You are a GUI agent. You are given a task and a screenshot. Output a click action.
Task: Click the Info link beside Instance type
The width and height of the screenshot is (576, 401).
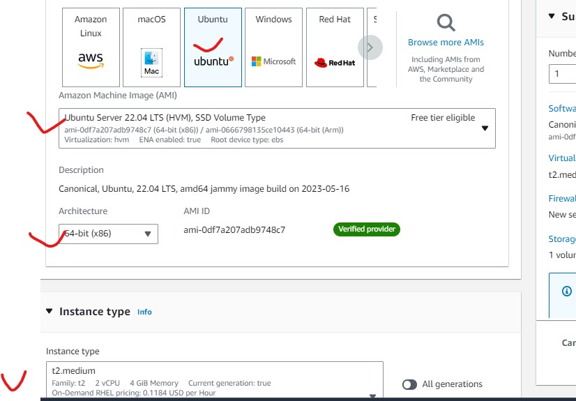[144, 312]
